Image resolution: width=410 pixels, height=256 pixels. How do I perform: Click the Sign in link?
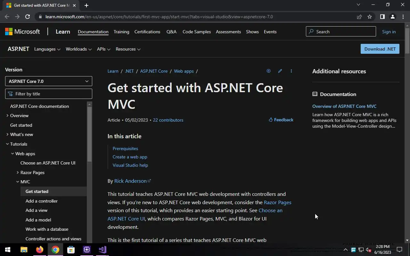[389, 32]
